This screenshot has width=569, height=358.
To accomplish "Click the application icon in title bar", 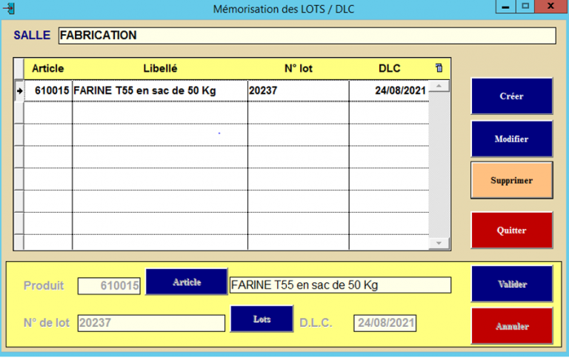I will (x=9, y=9).
